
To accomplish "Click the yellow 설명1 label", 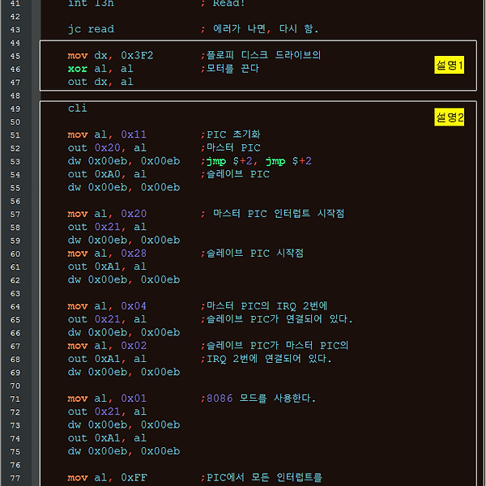I will [x=450, y=66].
